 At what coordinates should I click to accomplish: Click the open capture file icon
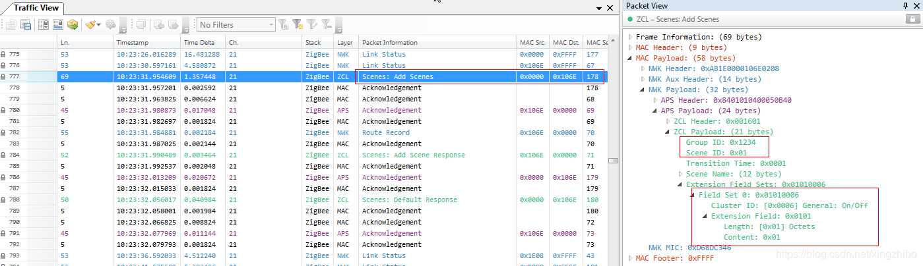(x=10, y=25)
